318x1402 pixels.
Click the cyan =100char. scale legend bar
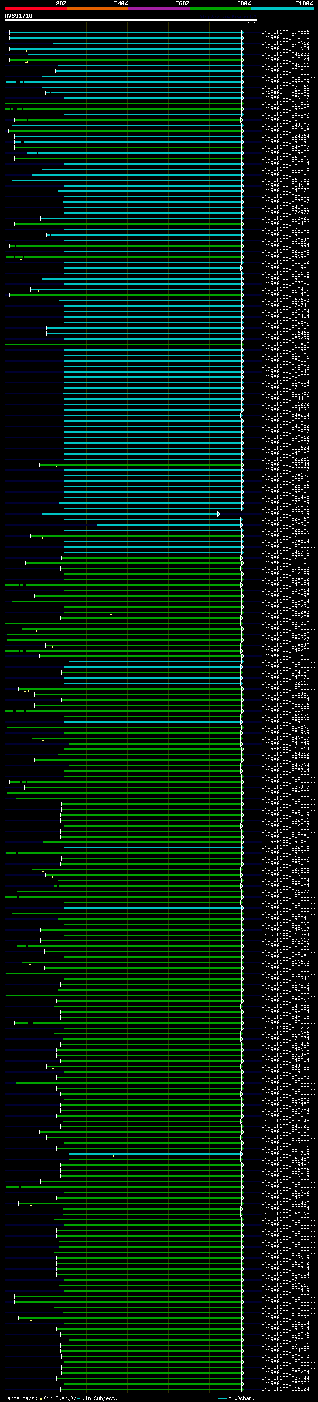221,1398
